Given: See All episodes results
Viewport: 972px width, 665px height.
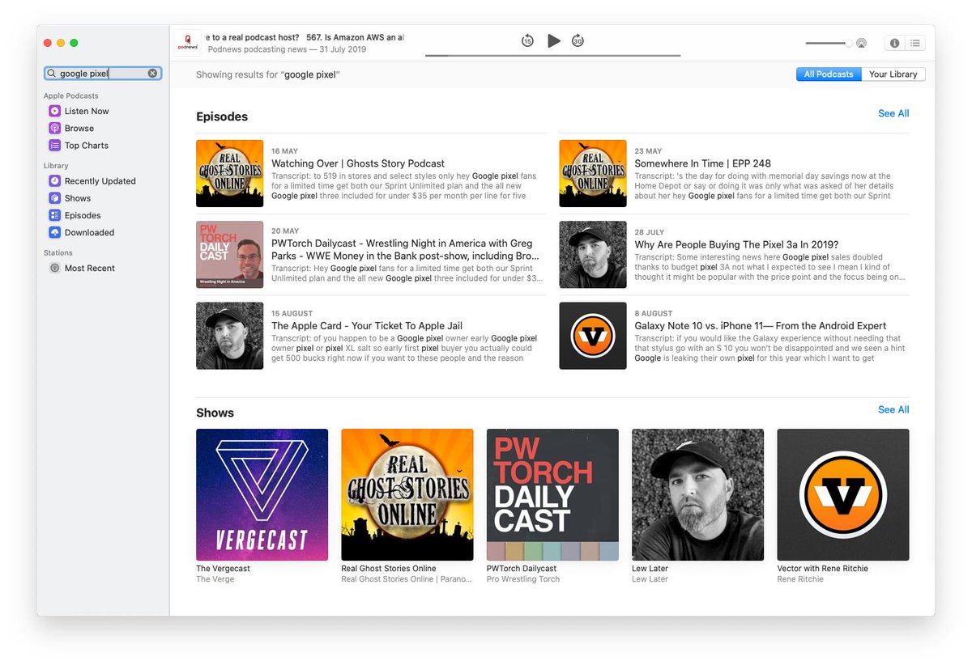Looking at the screenshot, I should pyautogui.click(x=893, y=113).
